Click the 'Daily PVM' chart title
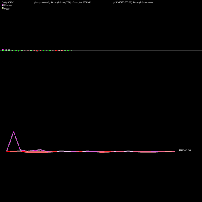 [8, 2]
